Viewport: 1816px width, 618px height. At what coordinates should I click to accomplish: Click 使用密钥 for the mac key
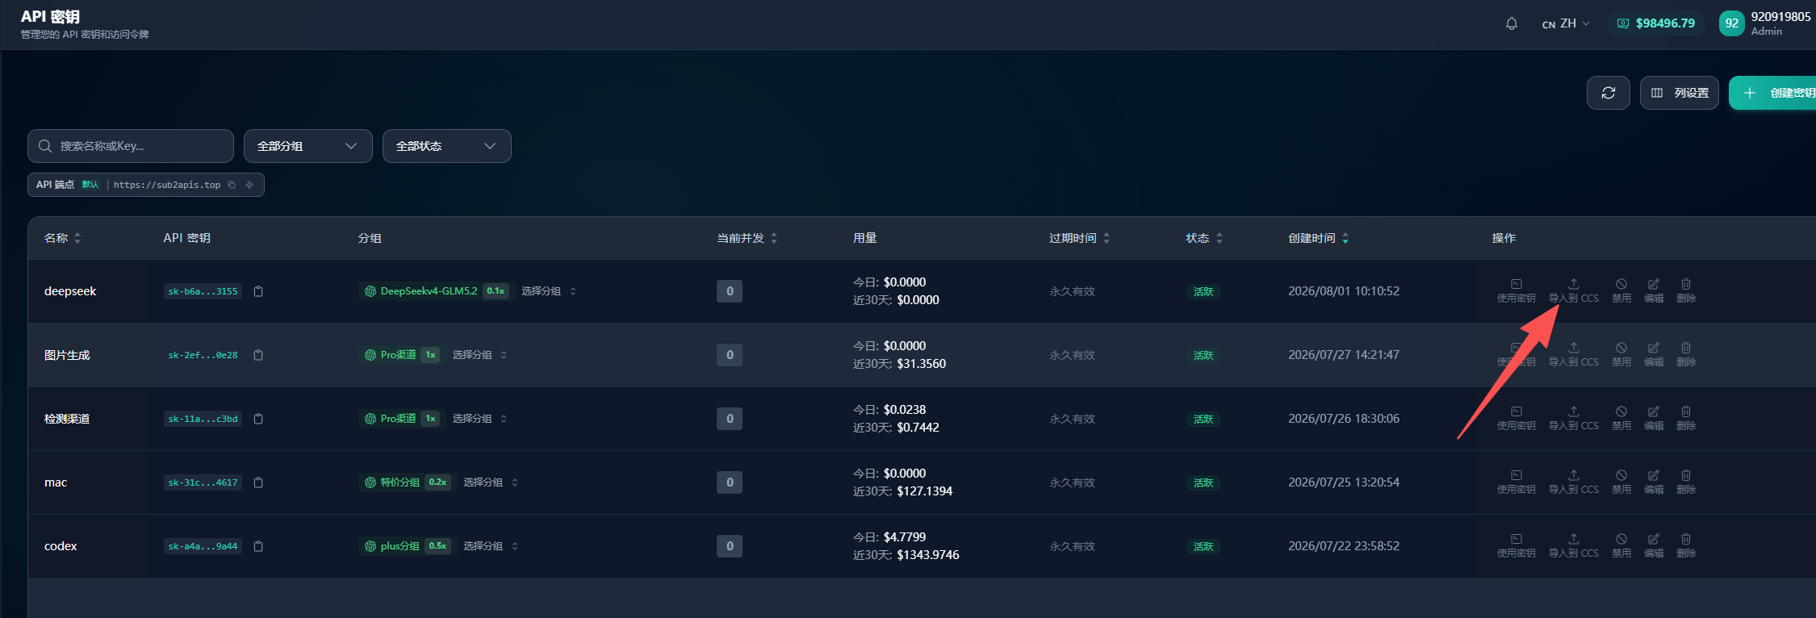(1517, 482)
